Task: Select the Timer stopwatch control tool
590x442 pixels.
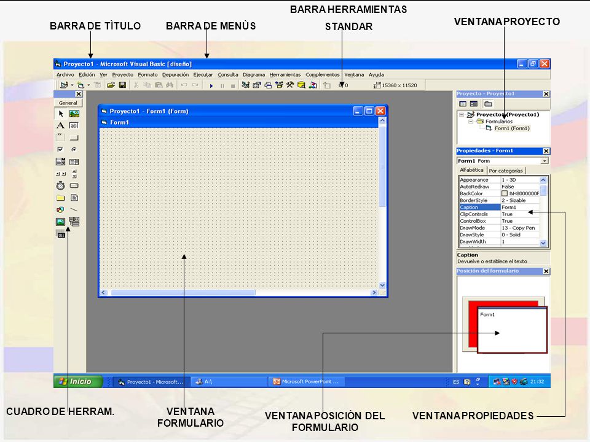Action: pyautogui.click(x=61, y=185)
